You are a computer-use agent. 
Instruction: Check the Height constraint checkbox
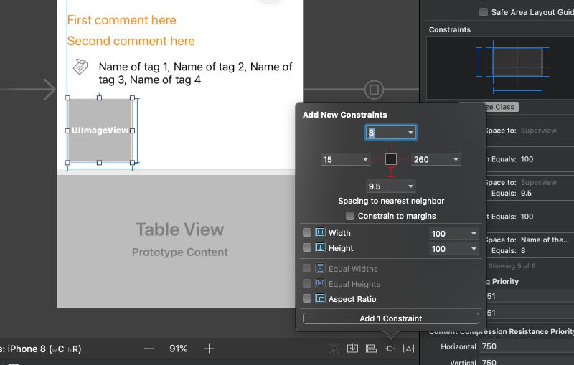click(x=307, y=247)
